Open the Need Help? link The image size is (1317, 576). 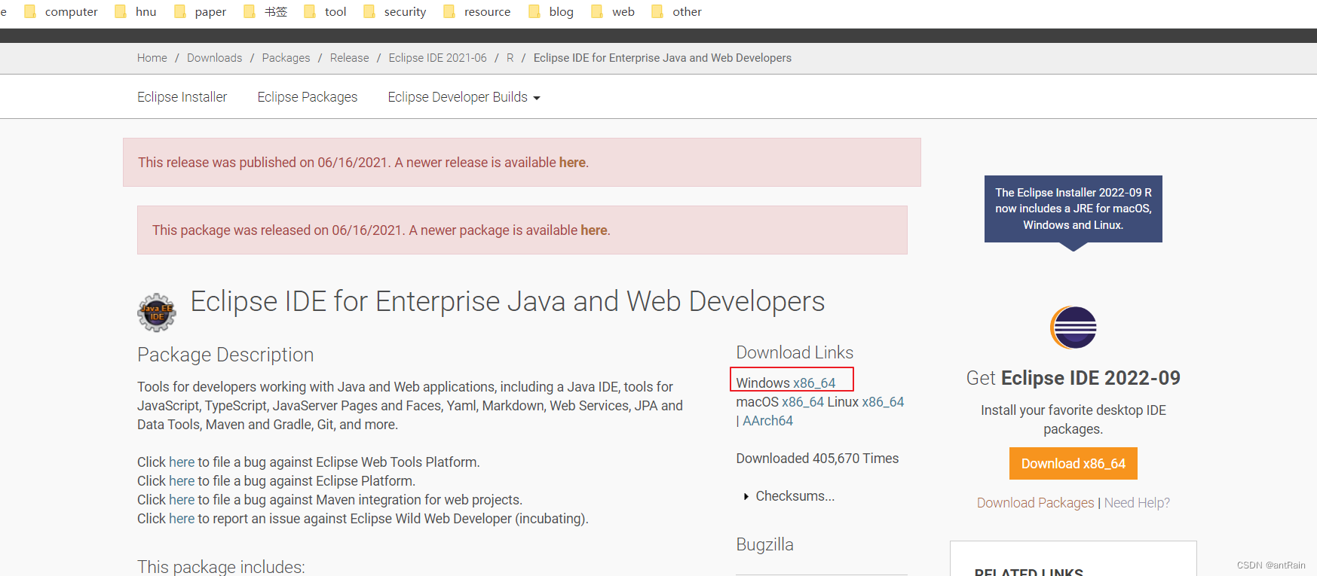pos(1137,503)
